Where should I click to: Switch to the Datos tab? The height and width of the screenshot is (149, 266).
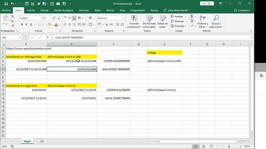pyautogui.click(x=98, y=10)
